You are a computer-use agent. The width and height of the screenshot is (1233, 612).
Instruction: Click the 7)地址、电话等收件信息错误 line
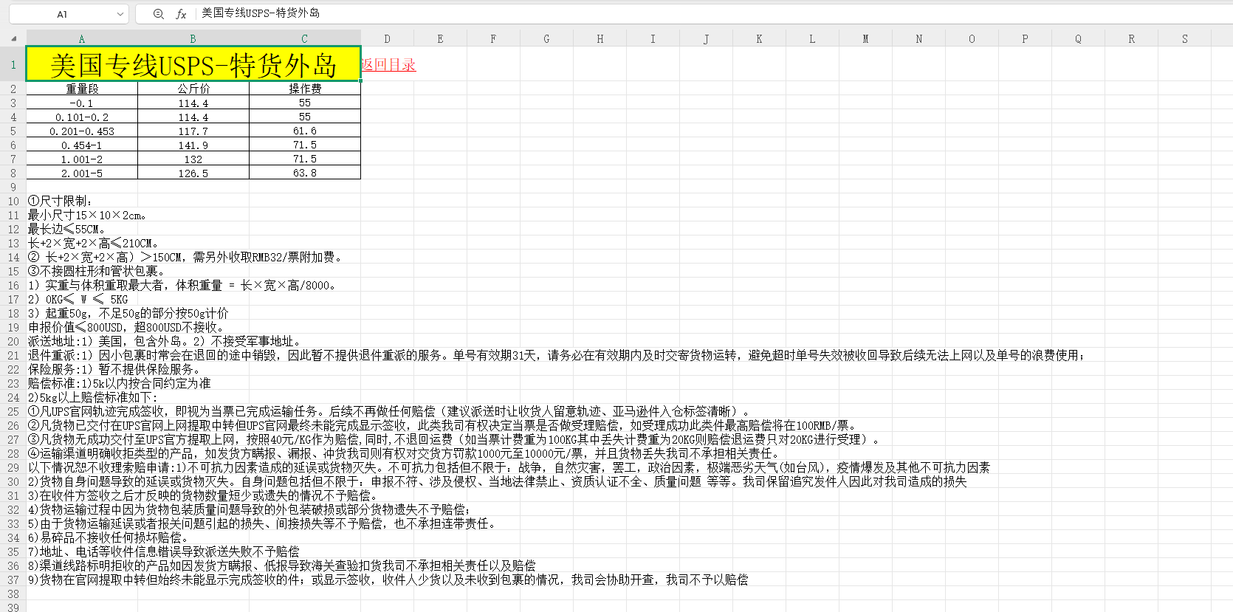coord(164,551)
